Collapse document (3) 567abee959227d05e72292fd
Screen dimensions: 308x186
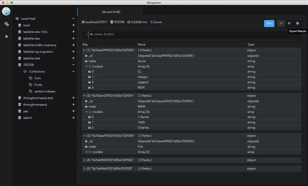[x=84, y=136]
